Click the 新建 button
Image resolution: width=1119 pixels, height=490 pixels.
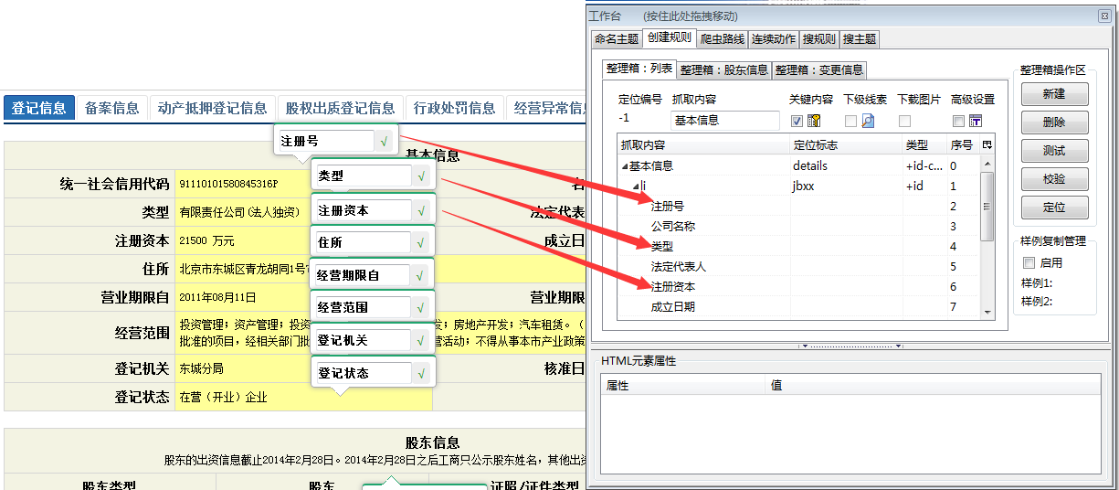coord(1054,94)
